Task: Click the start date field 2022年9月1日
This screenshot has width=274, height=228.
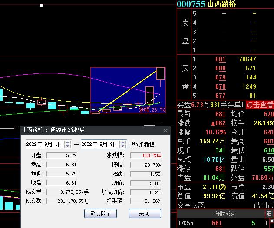Action: [44, 144]
